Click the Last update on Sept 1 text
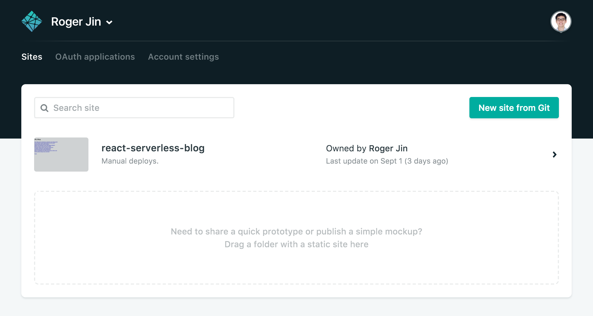Screen dimensions: 593x316 (387, 161)
